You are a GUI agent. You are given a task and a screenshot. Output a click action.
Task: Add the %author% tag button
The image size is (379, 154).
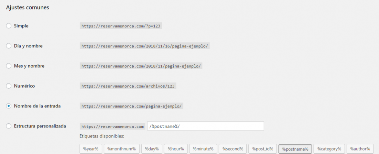coord(360,149)
